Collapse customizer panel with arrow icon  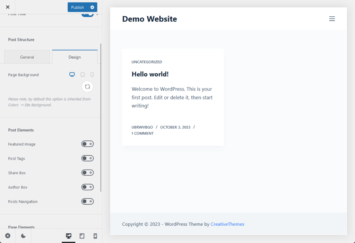point(8,236)
